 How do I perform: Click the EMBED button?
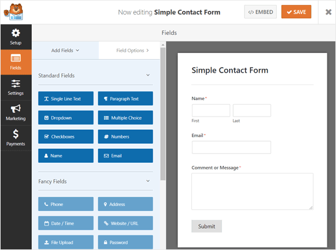[x=260, y=12]
